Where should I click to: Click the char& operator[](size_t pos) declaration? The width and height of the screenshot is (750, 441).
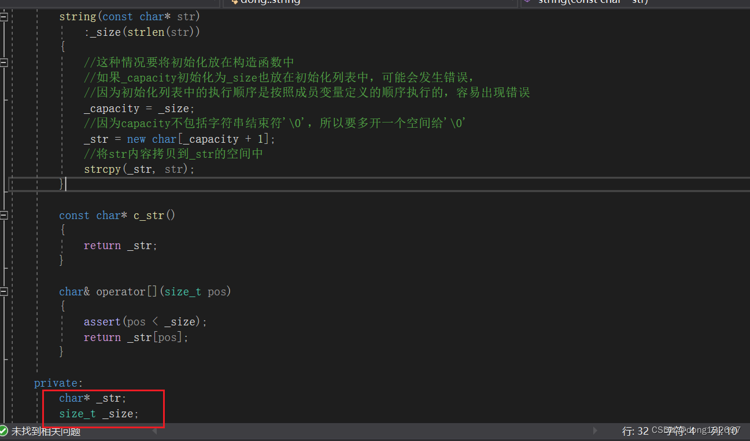click(x=145, y=291)
